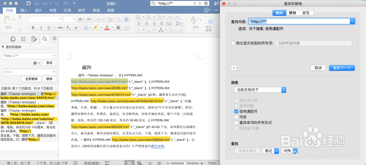Click the 查找 button in sidebar
The image size is (366, 165).
point(49,63)
